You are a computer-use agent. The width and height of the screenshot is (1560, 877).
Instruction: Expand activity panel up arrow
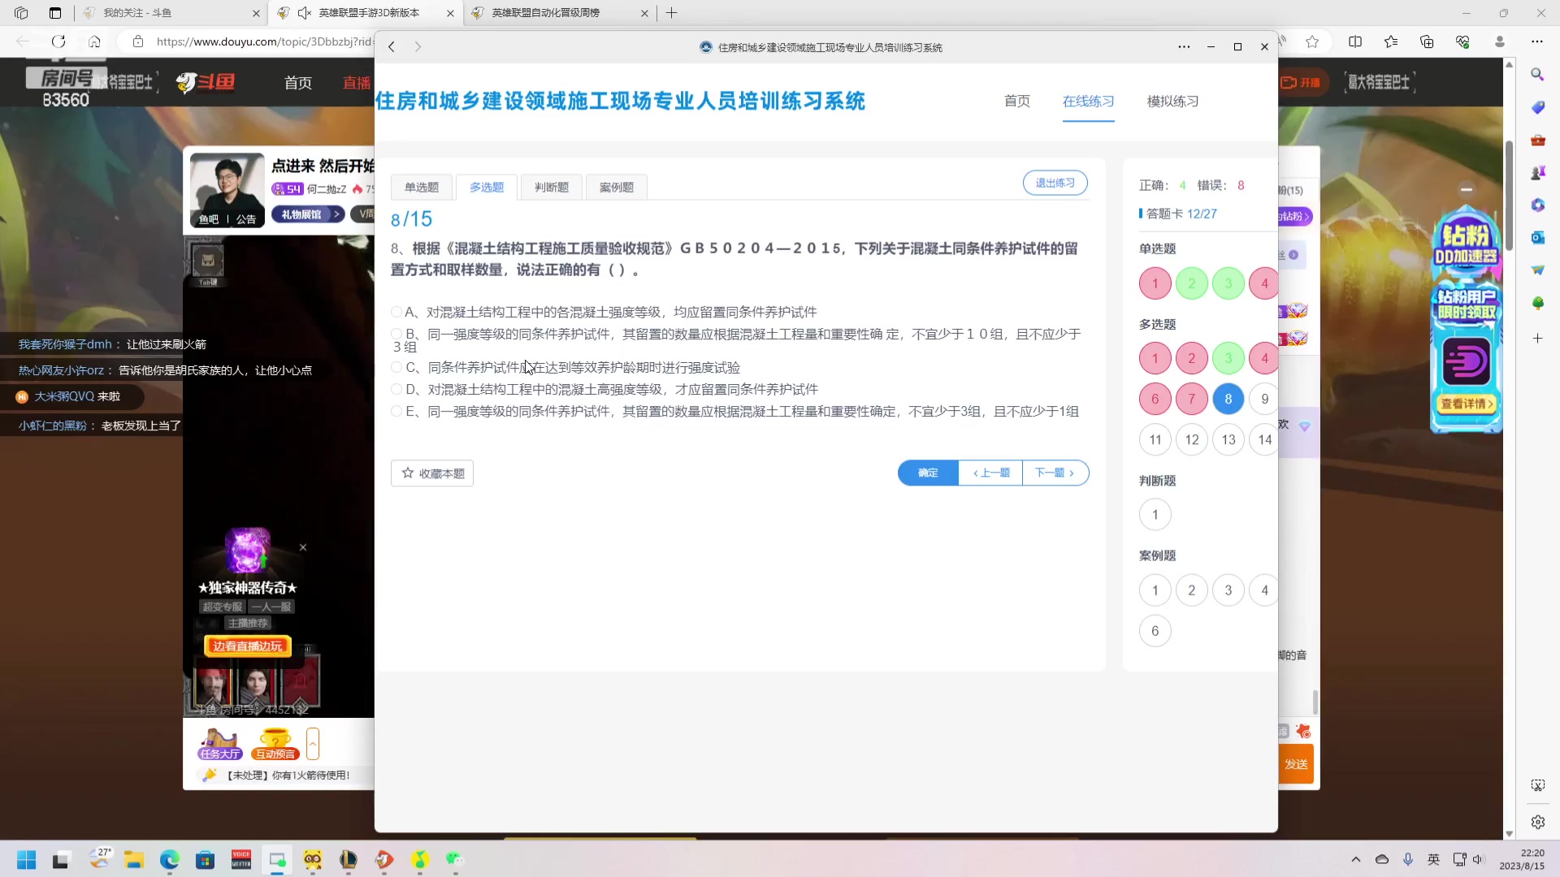(313, 744)
